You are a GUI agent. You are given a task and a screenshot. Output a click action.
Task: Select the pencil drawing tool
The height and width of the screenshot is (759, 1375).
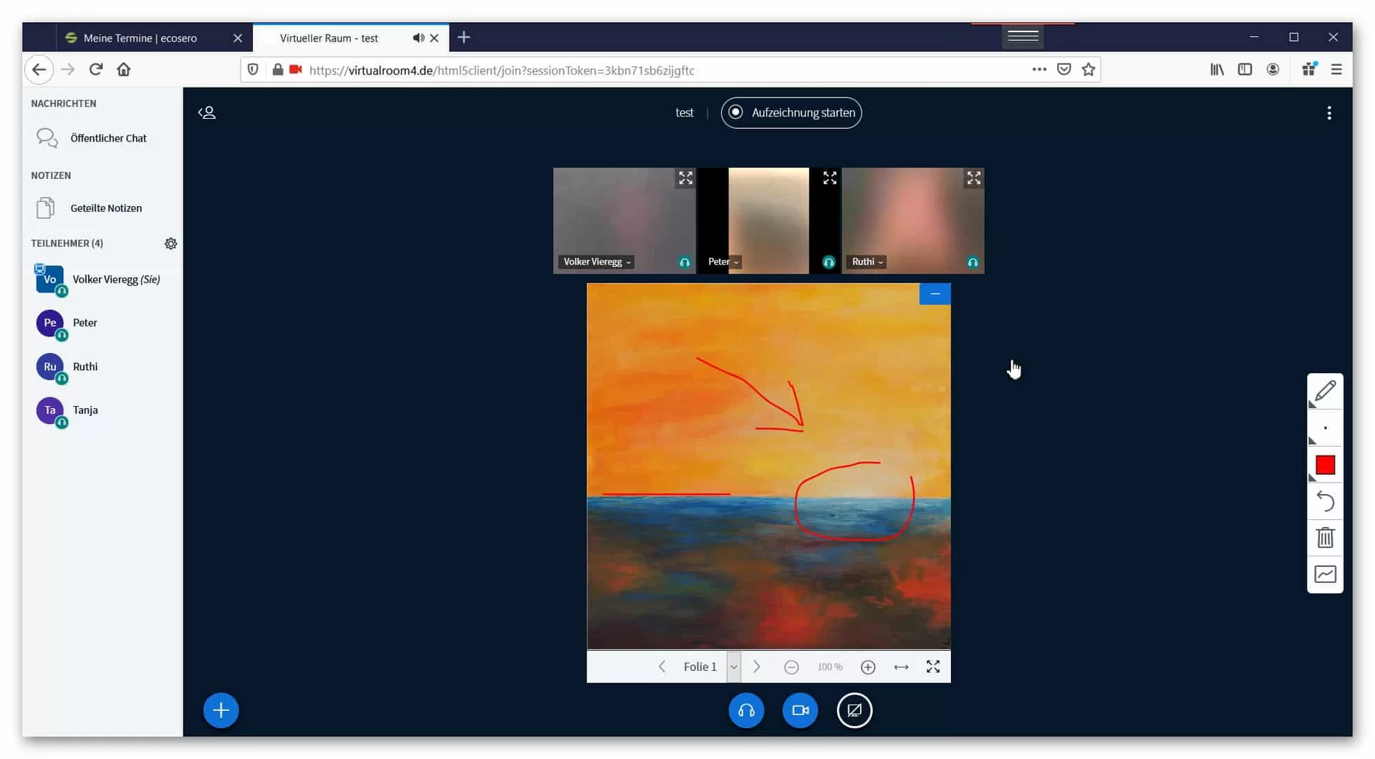1324,392
